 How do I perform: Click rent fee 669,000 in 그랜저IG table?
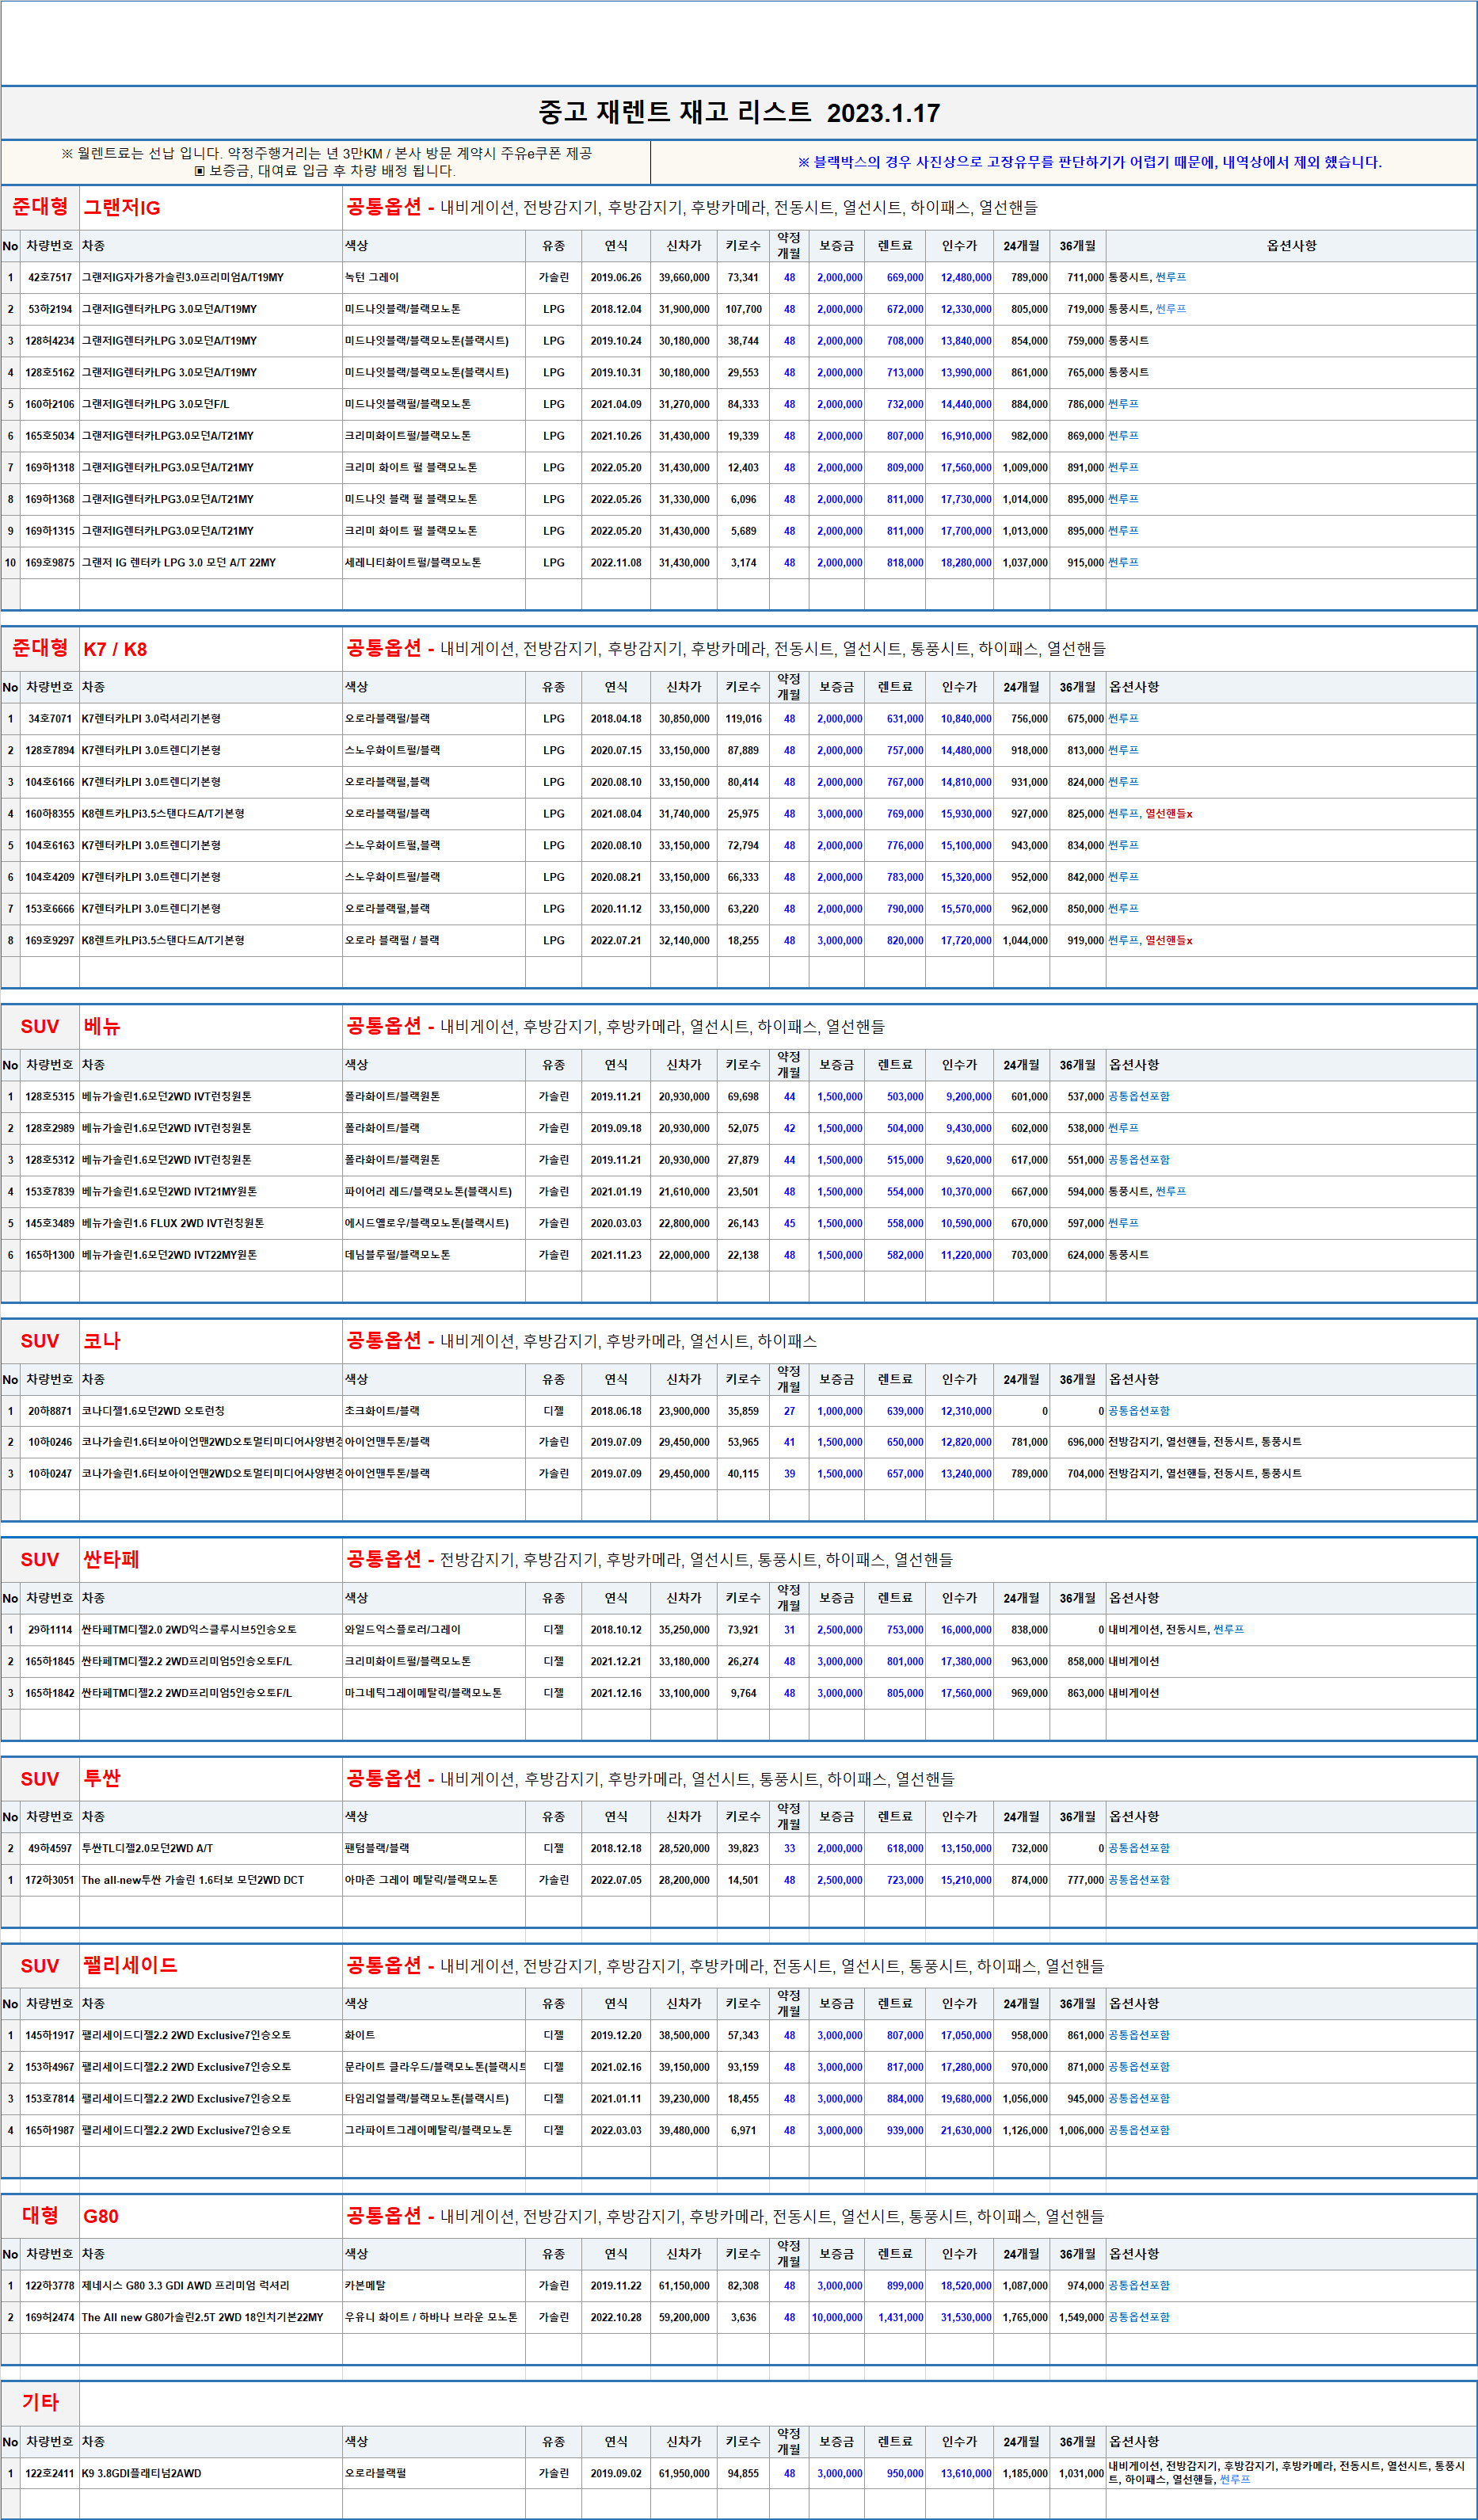905,277
